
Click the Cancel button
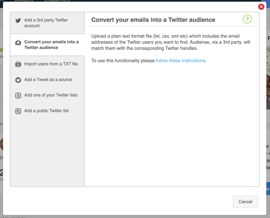[x=245, y=202]
